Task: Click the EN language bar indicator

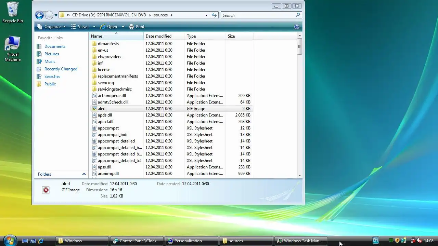Action: coord(375,241)
